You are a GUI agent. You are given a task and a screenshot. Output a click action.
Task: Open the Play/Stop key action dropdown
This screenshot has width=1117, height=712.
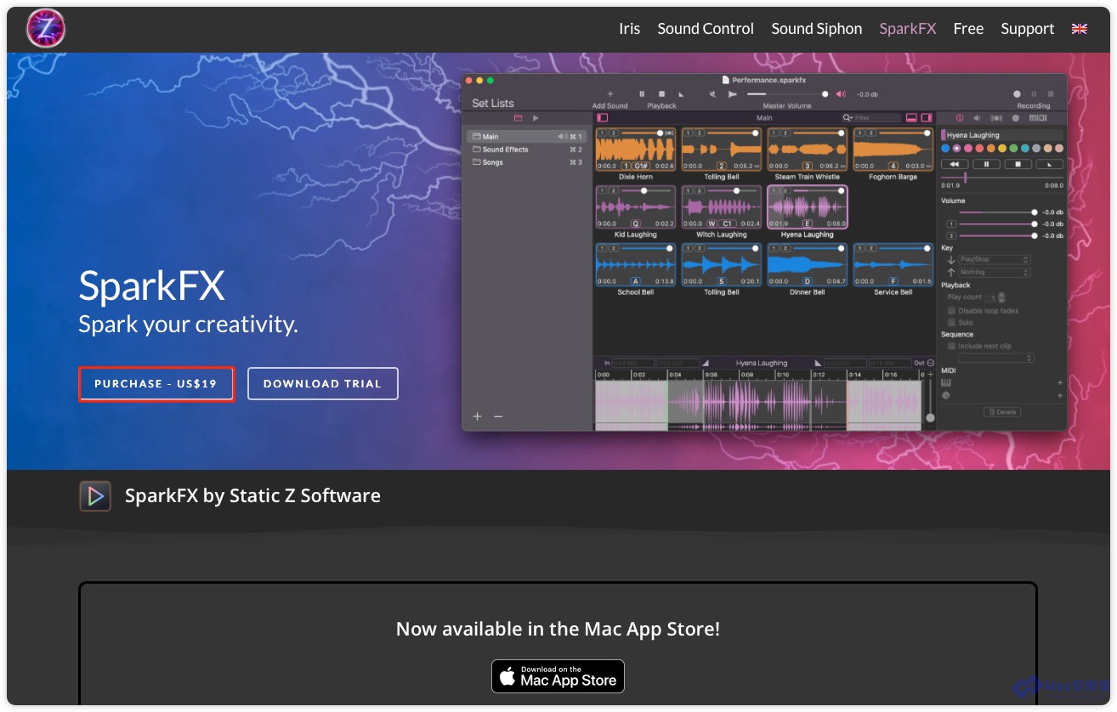click(x=994, y=259)
